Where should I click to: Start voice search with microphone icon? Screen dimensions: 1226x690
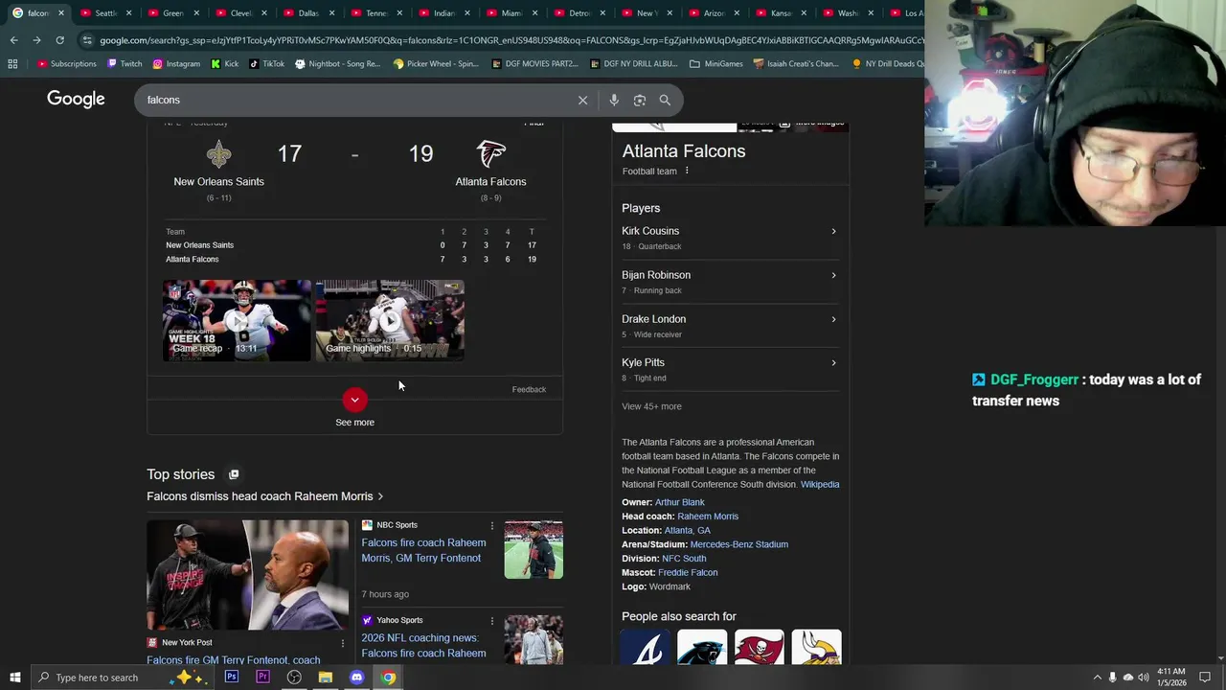click(614, 100)
